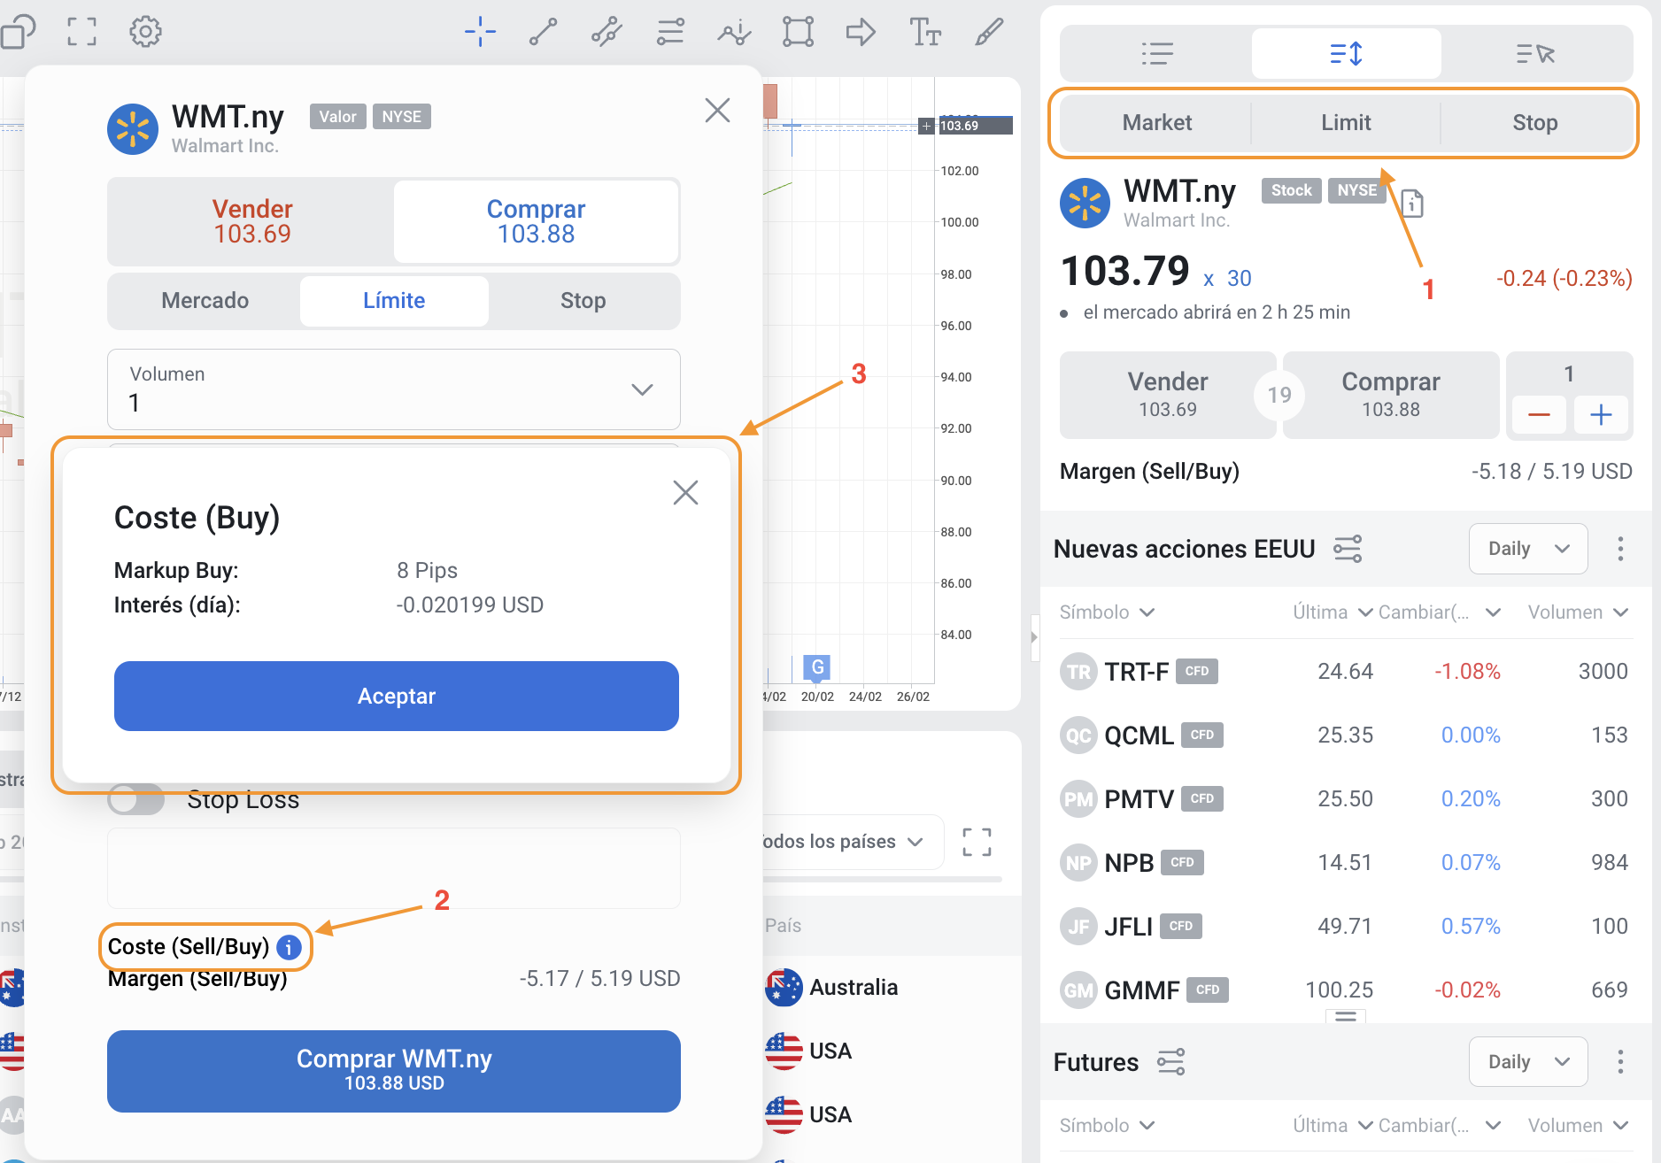Close the WMT.ny order dialog
This screenshot has width=1661, height=1163.
[717, 111]
